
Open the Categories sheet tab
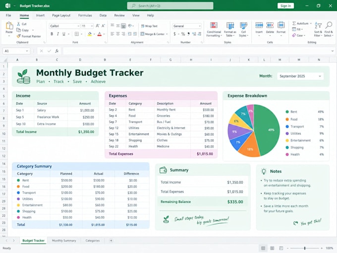(x=92, y=241)
